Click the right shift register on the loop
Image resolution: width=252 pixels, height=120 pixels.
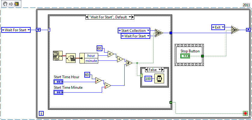click(248, 30)
